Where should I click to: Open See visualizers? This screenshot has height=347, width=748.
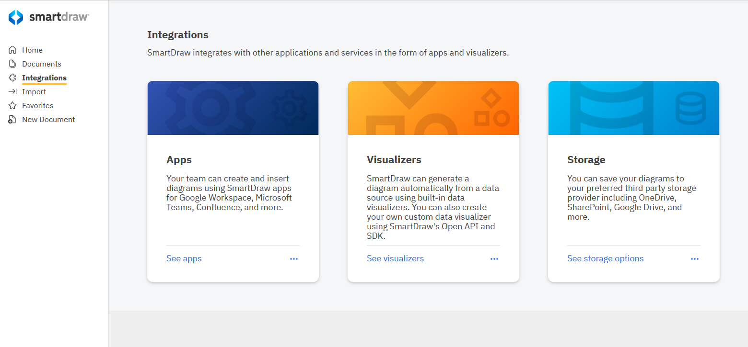pos(395,258)
